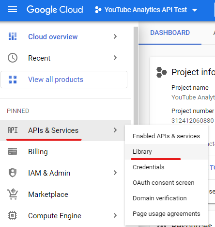The width and height of the screenshot is (215, 227).
Task: Select Library from the submenu
Action: pyautogui.click(x=167, y=152)
